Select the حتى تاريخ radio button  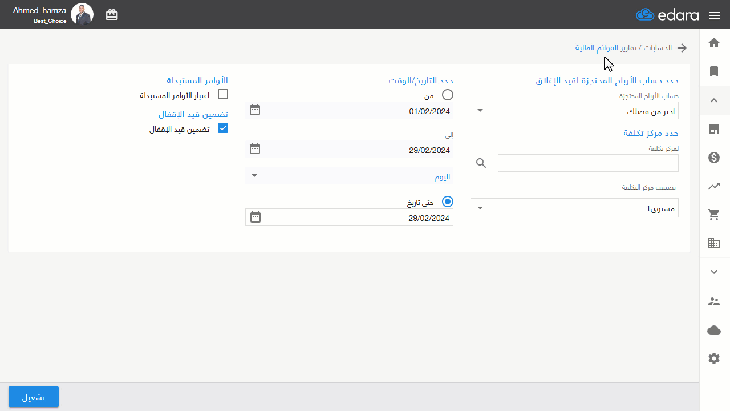pyautogui.click(x=448, y=202)
